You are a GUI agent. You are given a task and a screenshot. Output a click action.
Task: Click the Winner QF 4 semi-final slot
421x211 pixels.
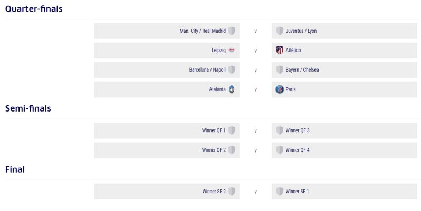click(x=345, y=150)
